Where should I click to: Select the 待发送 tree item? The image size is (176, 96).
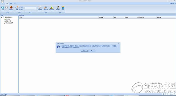[8, 19]
